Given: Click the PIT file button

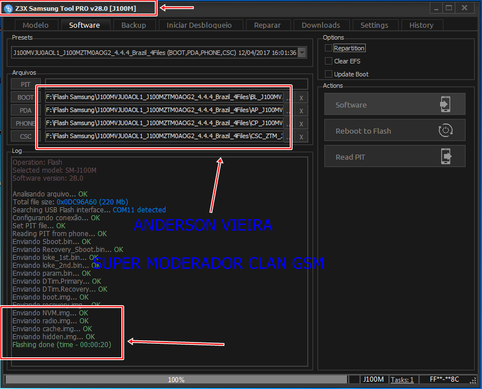Looking at the screenshot, I should coord(26,84).
